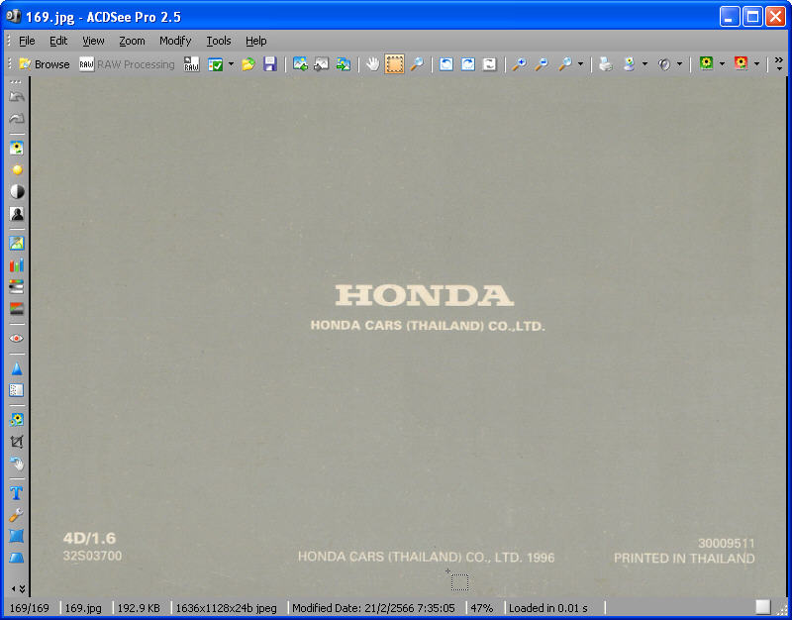Screen dimensions: 792x620
Task: Click the Redo arrow in side toolbar
Action: coord(17,119)
